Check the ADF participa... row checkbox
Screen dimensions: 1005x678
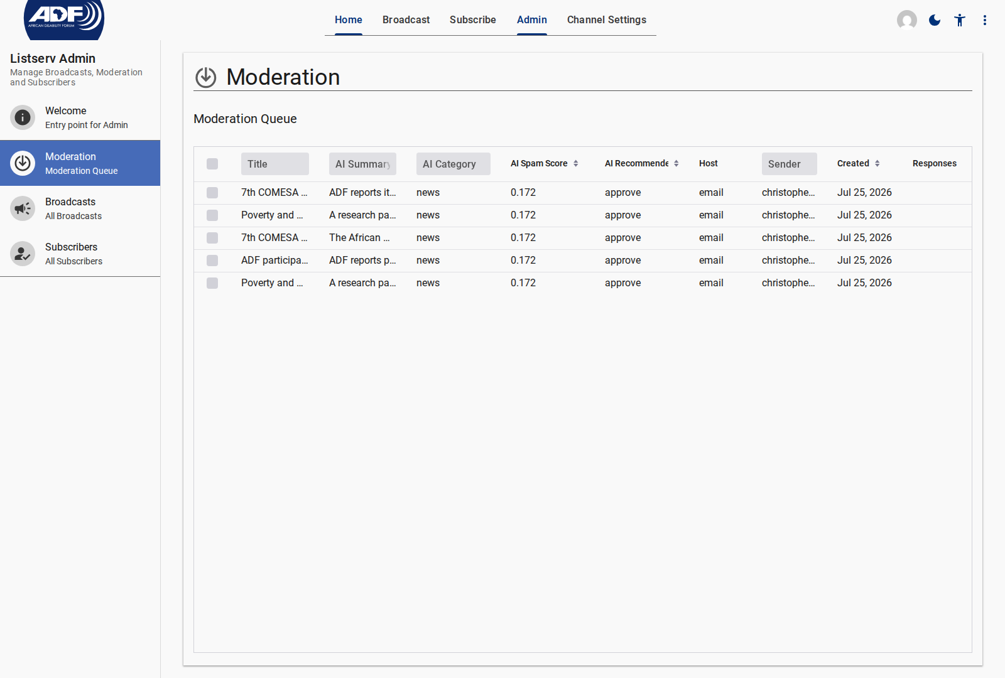212,261
